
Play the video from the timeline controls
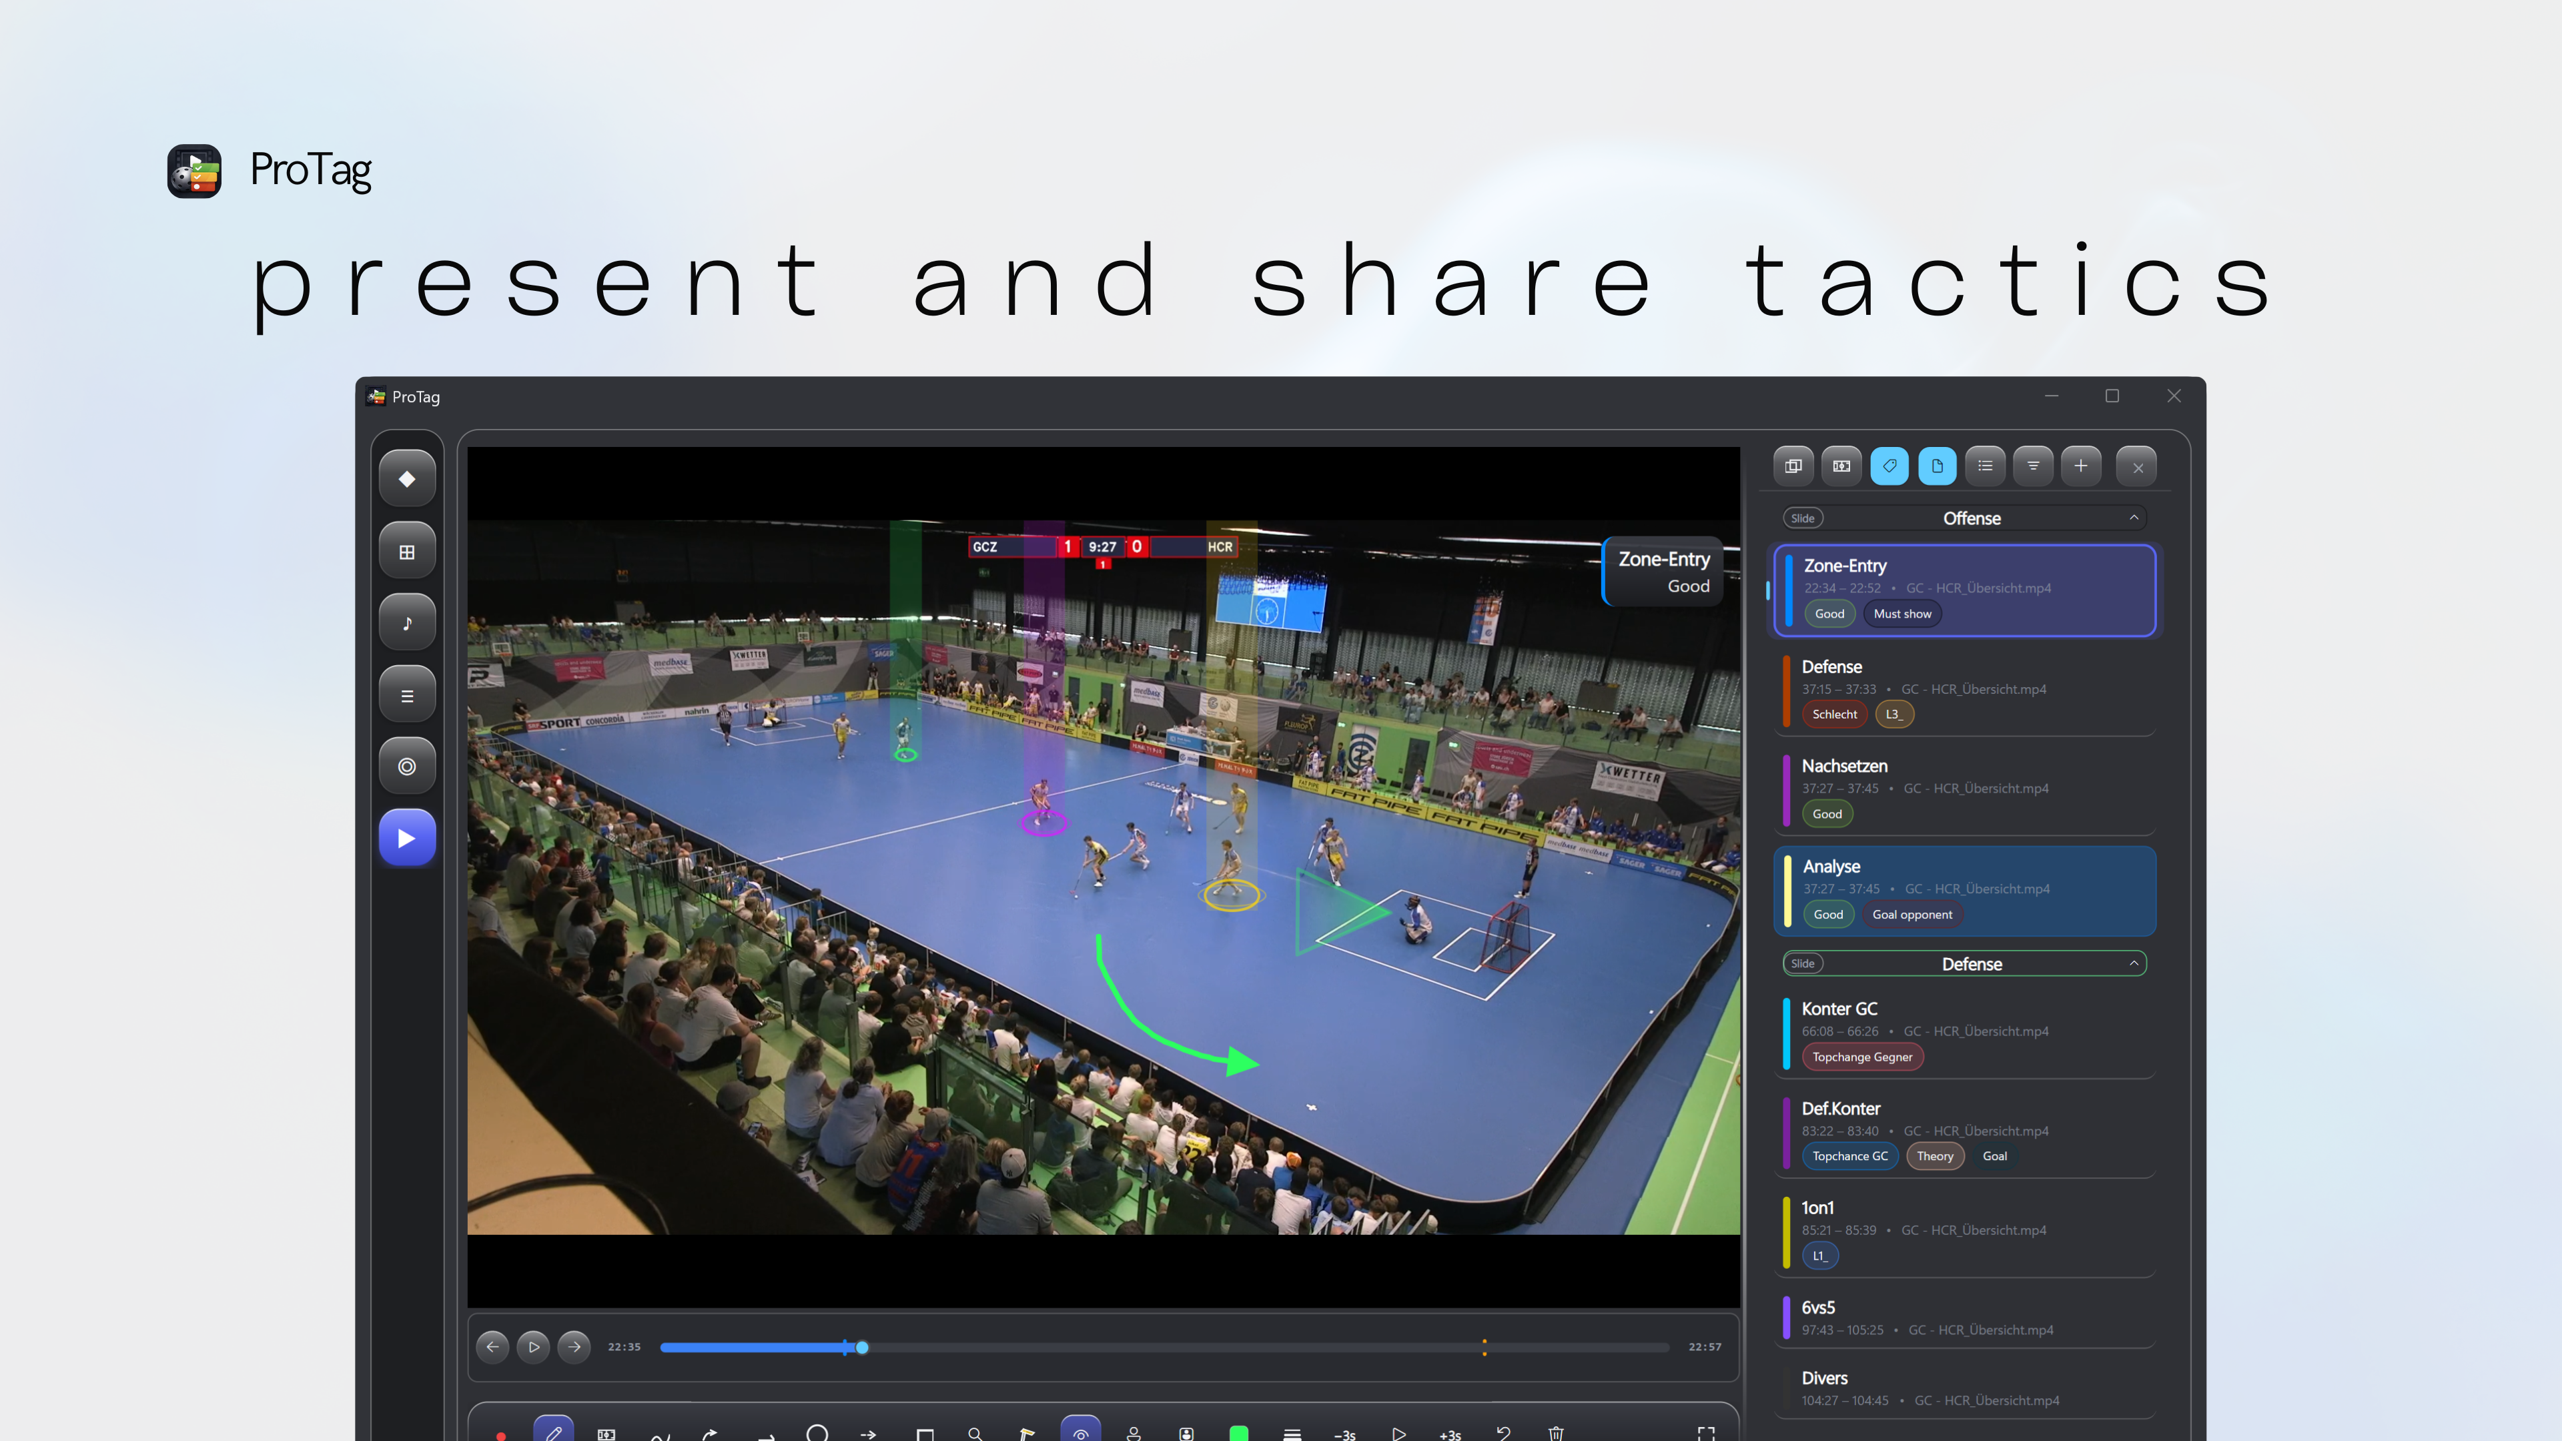click(x=533, y=1348)
